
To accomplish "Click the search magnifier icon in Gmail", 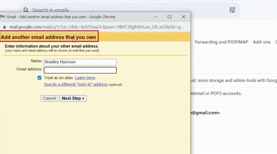I will [26, 10].
